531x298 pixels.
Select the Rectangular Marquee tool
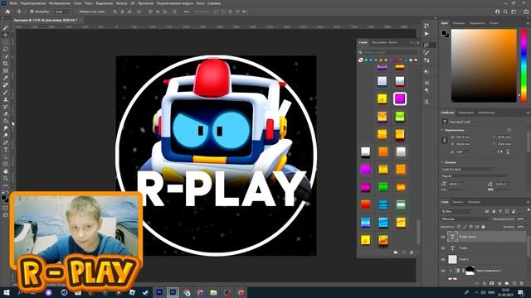pos(6,42)
